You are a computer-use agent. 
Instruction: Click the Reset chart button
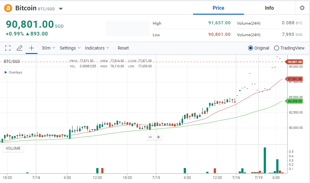(x=123, y=48)
